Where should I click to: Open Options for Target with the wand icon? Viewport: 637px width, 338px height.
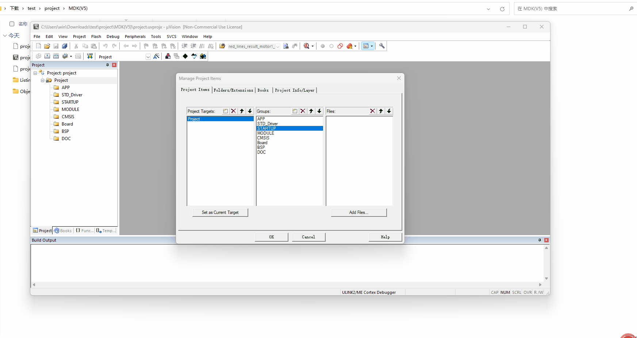157,56
